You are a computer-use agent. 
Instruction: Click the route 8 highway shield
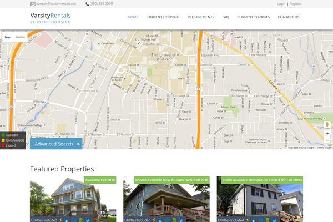click(x=198, y=89)
